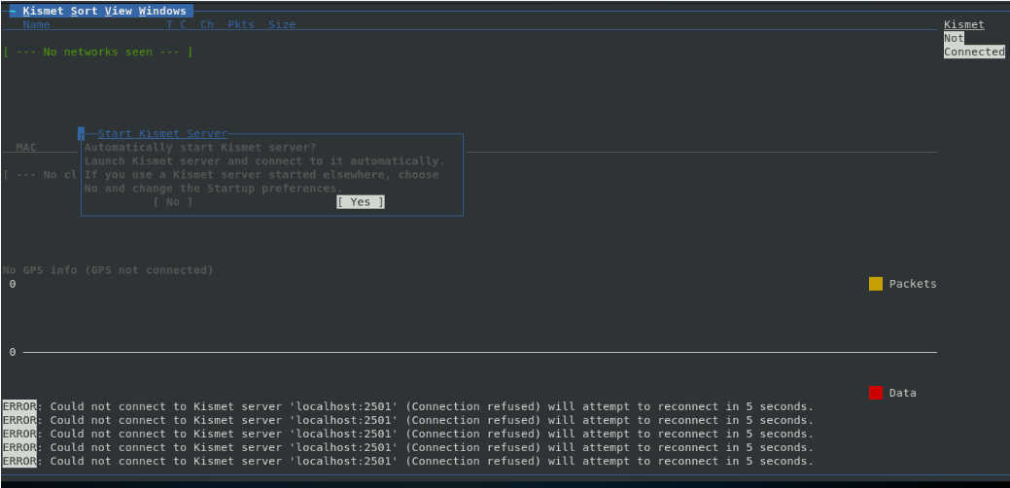Open the Windows menu
This screenshot has width=1010, height=488.
[162, 11]
